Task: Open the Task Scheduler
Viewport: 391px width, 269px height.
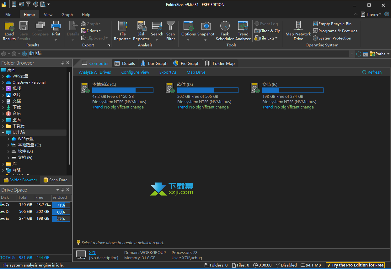Action: pos(225,31)
